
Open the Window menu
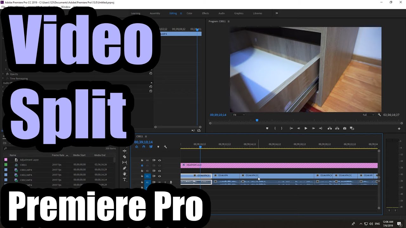point(66,7)
